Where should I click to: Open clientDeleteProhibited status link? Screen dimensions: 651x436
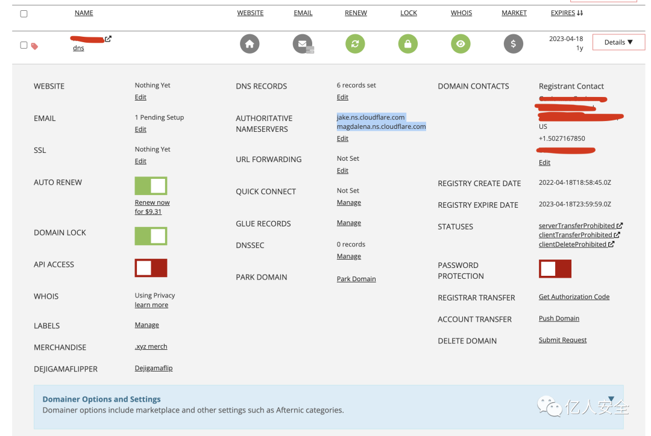click(573, 244)
